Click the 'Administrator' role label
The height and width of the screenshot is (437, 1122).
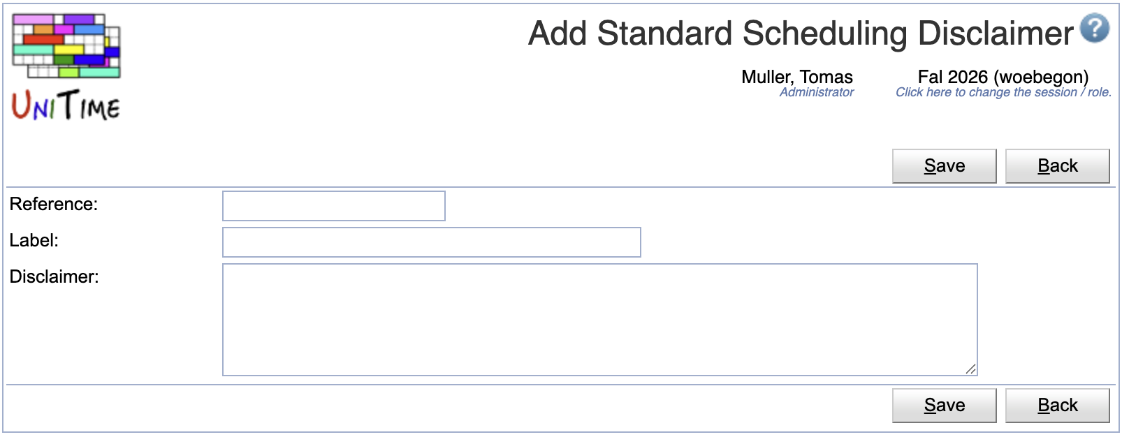coord(816,92)
